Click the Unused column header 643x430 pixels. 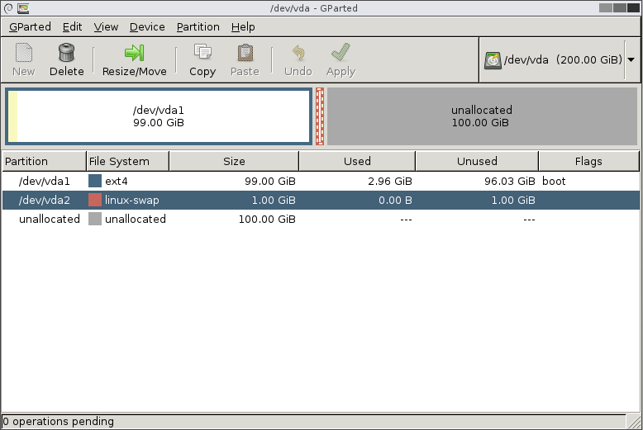click(x=477, y=161)
